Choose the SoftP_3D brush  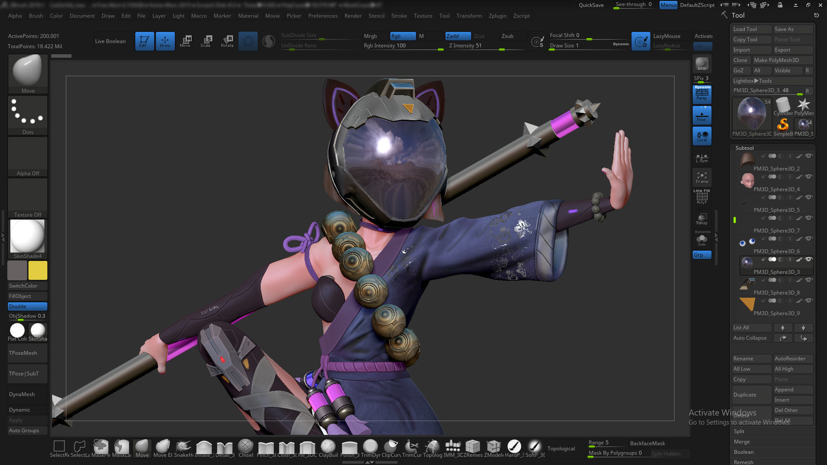(x=535, y=448)
